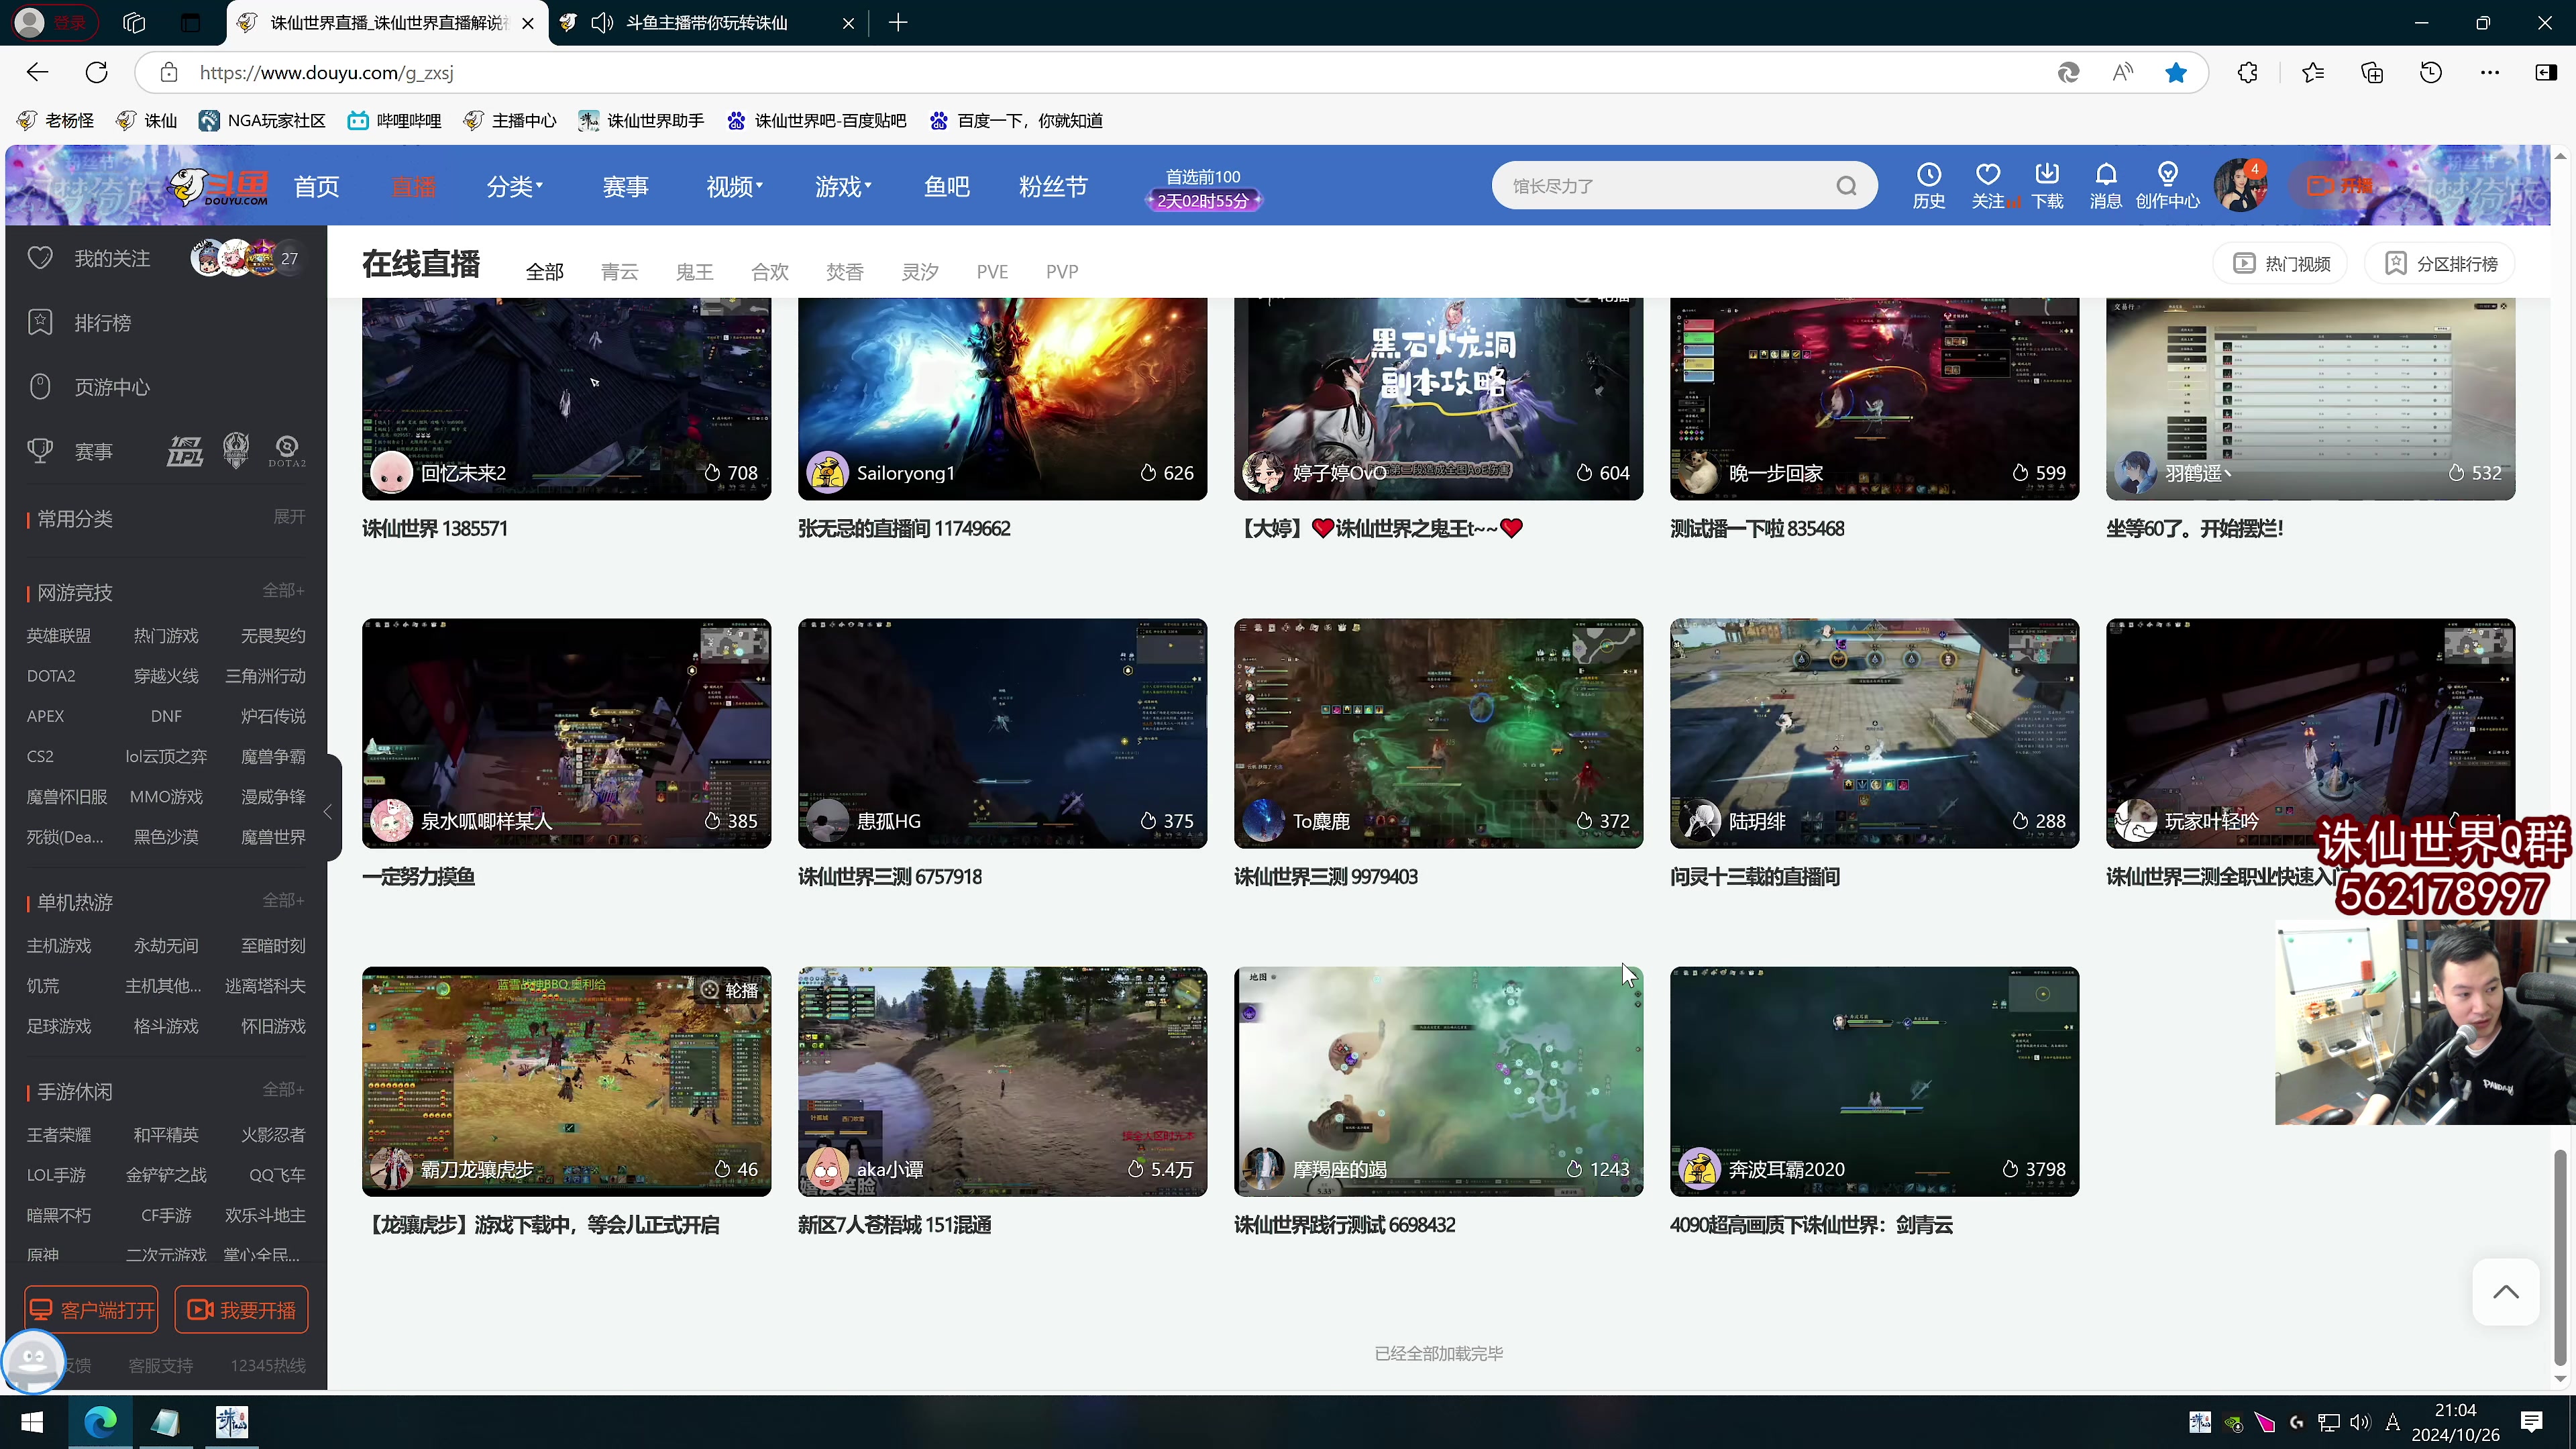The width and height of the screenshot is (2576, 1449).
Task: Expand 网游竞技 全部+ link
Action: pos(283,591)
